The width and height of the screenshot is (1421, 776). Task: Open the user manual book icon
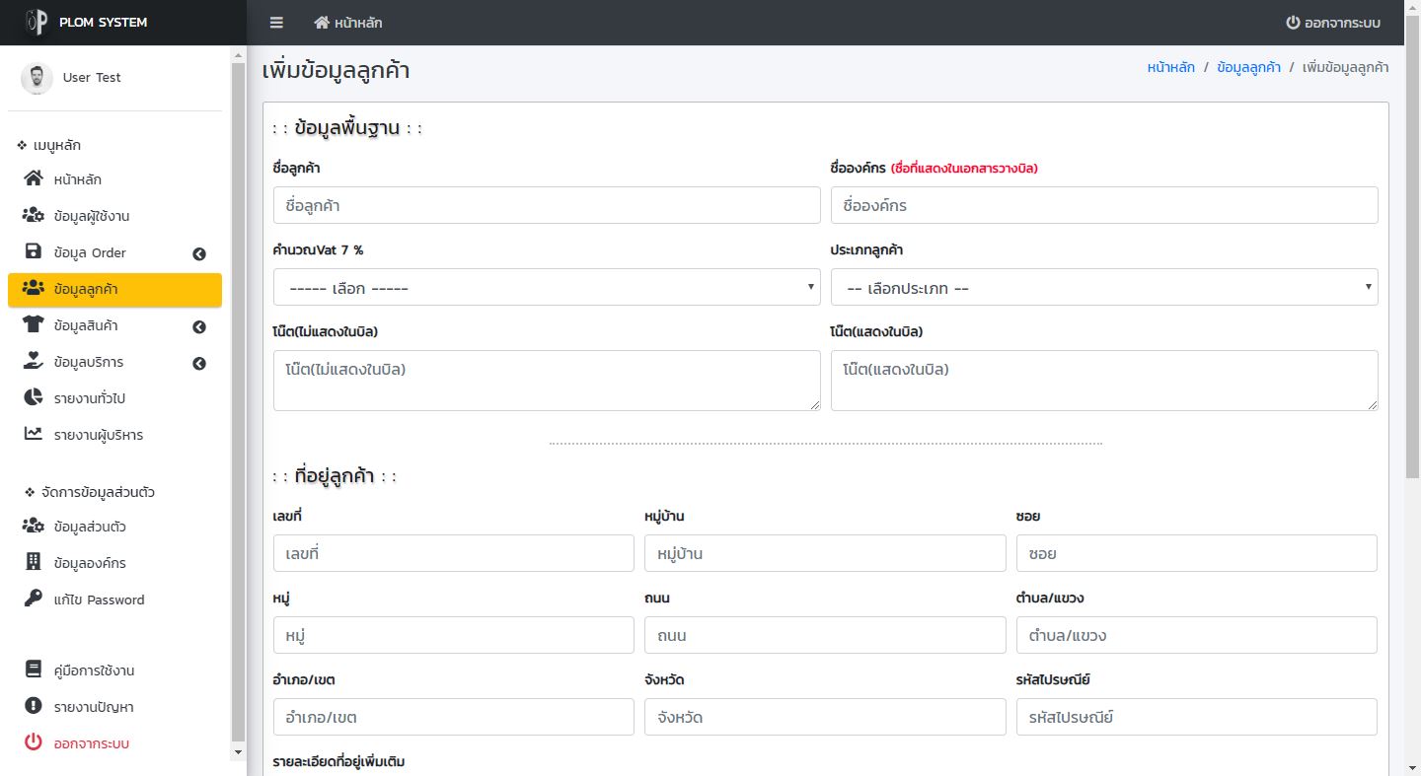coord(34,670)
